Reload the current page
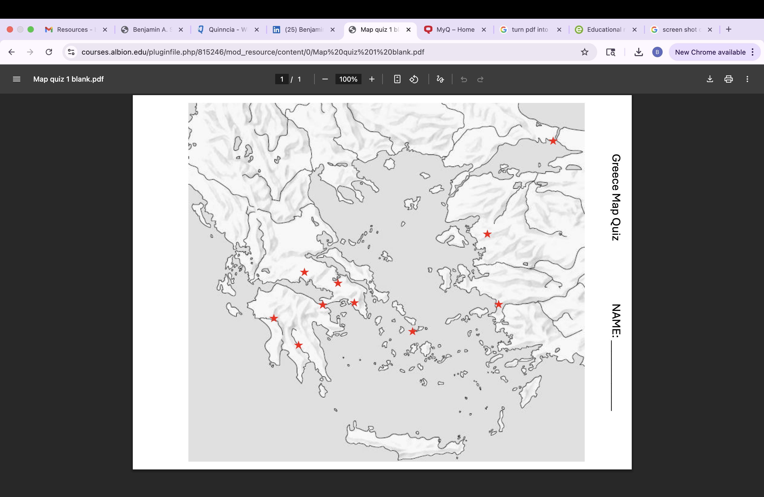Image resolution: width=764 pixels, height=497 pixels. click(x=49, y=52)
